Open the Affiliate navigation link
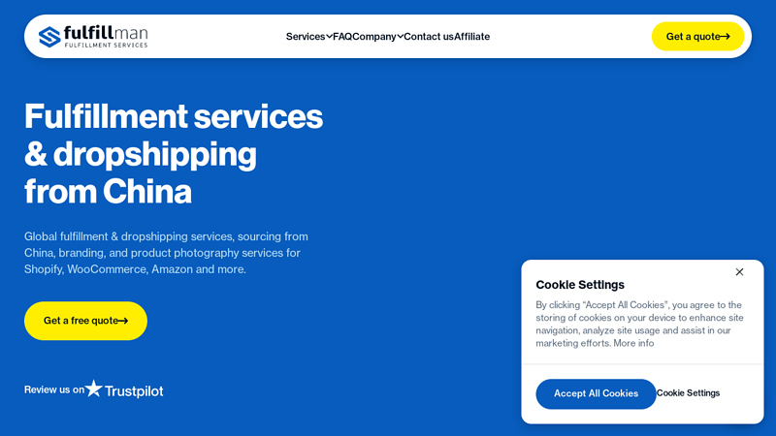The image size is (776, 436). click(471, 37)
